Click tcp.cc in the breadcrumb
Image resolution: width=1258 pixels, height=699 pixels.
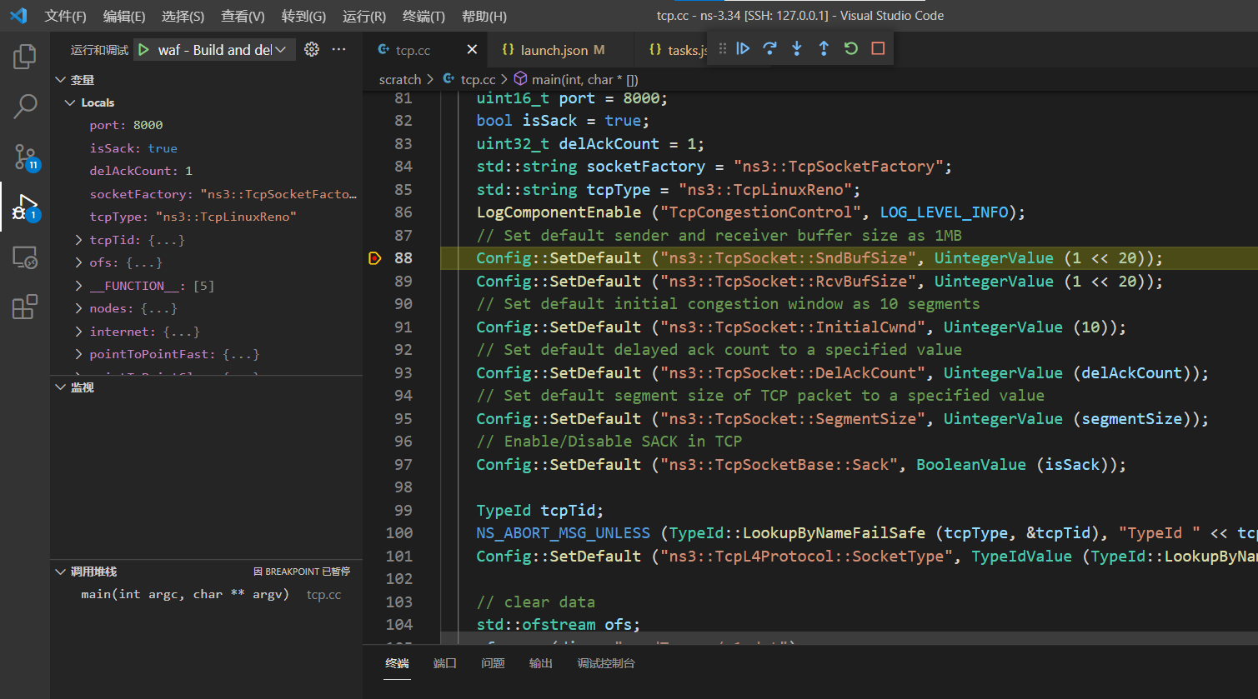pos(478,79)
